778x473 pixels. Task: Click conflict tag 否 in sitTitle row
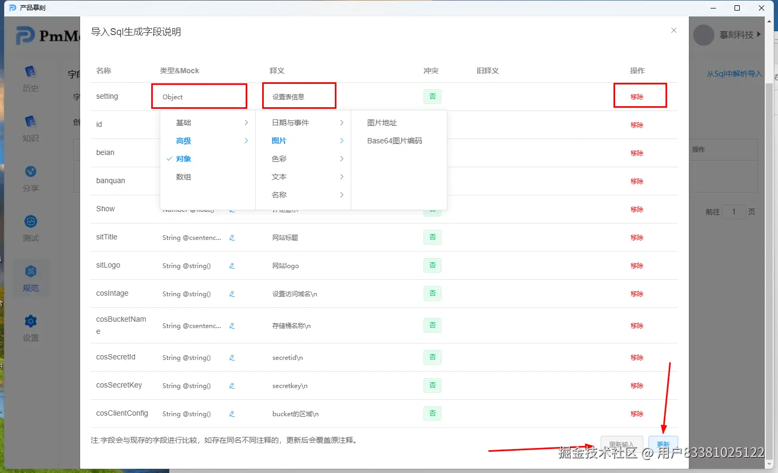click(433, 237)
